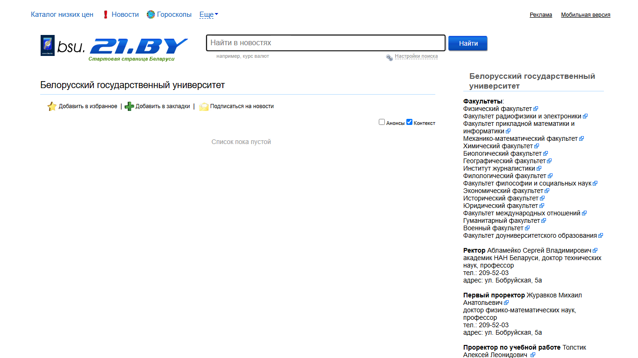The image size is (638, 358).
Task: Open Каталог низких цен
Action: pyautogui.click(x=62, y=14)
